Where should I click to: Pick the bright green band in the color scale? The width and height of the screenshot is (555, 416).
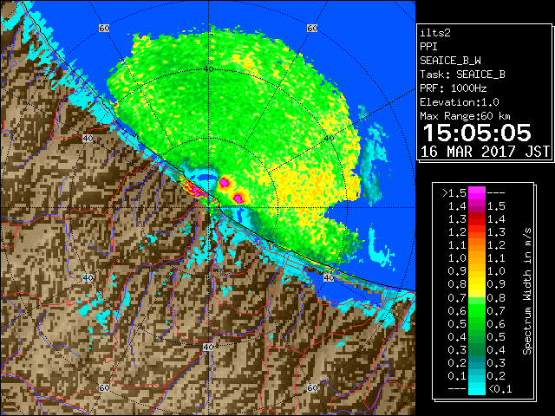click(477, 311)
